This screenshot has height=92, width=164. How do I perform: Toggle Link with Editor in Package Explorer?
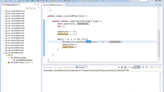[30, 8]
